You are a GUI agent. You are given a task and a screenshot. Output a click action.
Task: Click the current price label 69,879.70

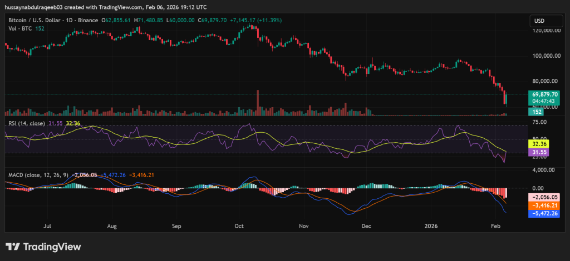[543, 94]
